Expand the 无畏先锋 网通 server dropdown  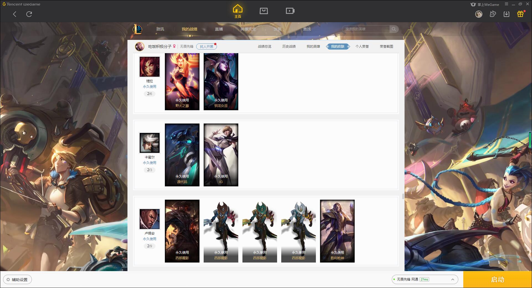(x=425, y=279)
